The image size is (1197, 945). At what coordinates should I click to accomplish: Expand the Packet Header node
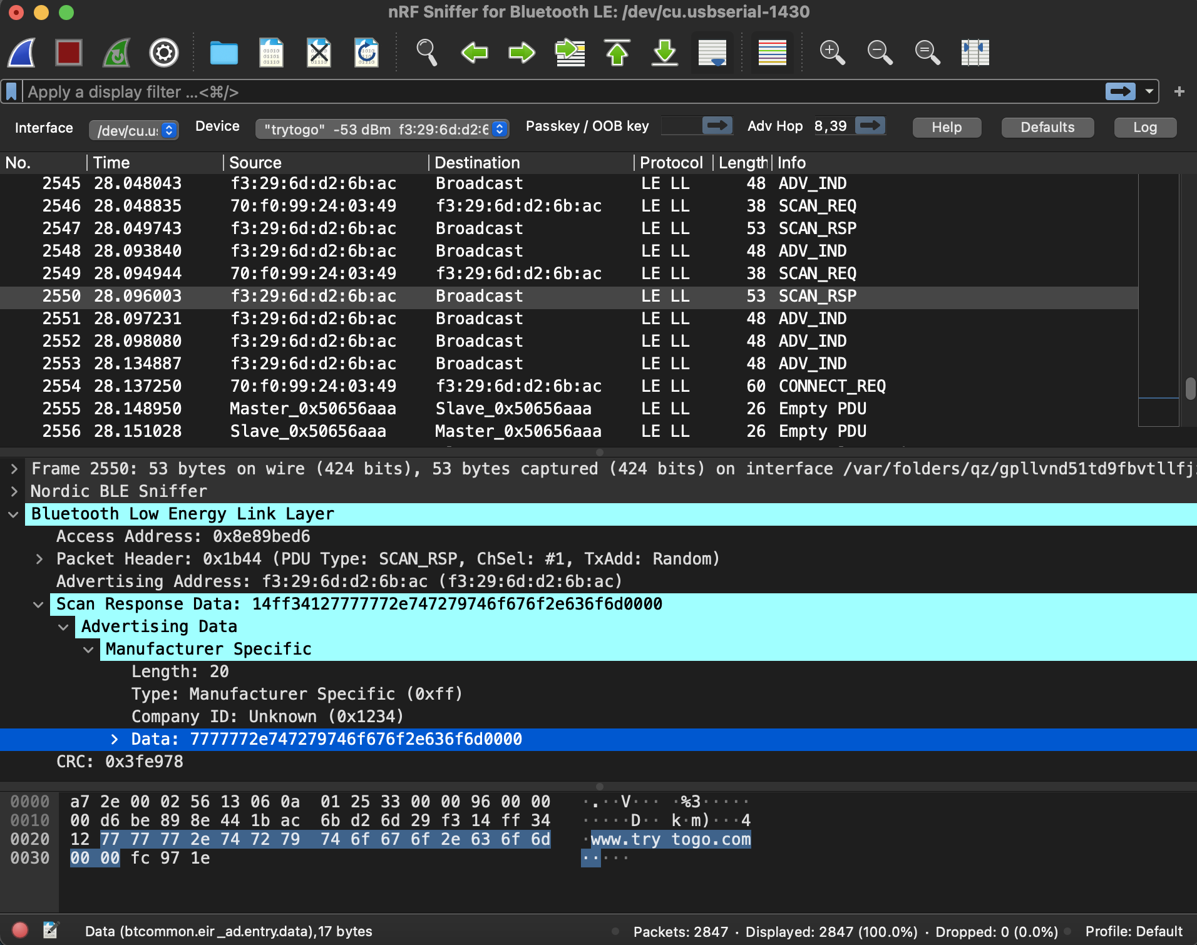pos(39,559)
